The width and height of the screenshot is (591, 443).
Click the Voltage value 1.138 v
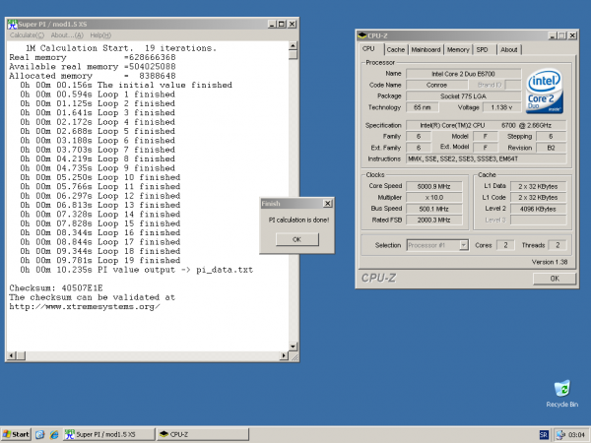pyautogui.click(x=501, y=107)
